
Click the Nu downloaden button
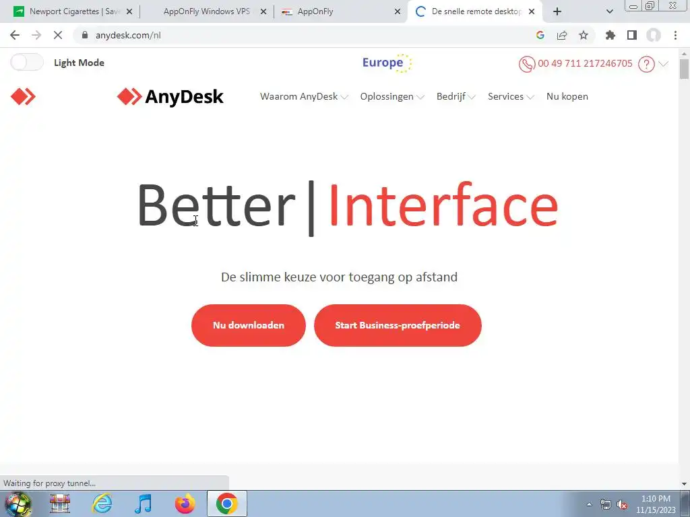[x=249, y=325]
